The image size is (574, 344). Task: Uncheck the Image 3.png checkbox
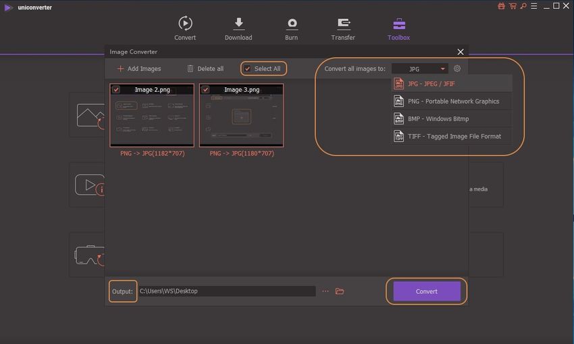205,89
